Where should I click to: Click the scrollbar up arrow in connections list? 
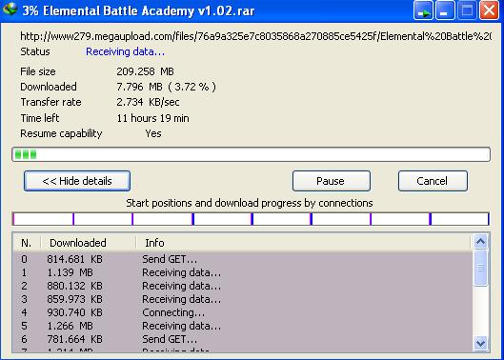pos(480,242)
